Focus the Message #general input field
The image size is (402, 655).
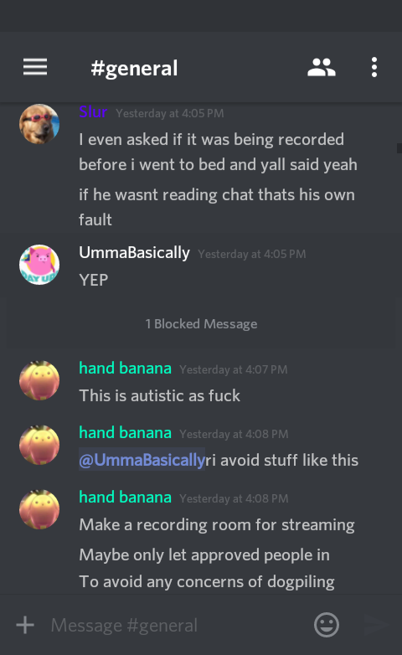[176, 625]
